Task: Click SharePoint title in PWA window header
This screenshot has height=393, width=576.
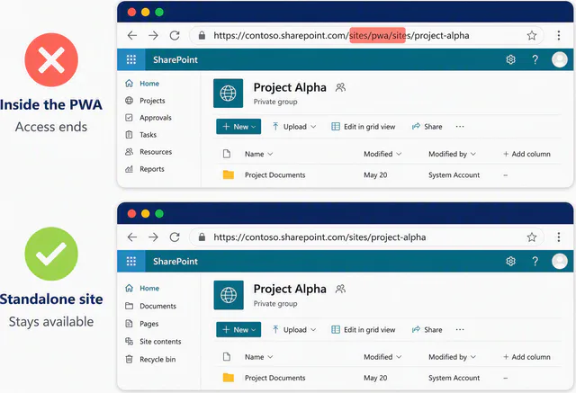Action: click(175, 60)
